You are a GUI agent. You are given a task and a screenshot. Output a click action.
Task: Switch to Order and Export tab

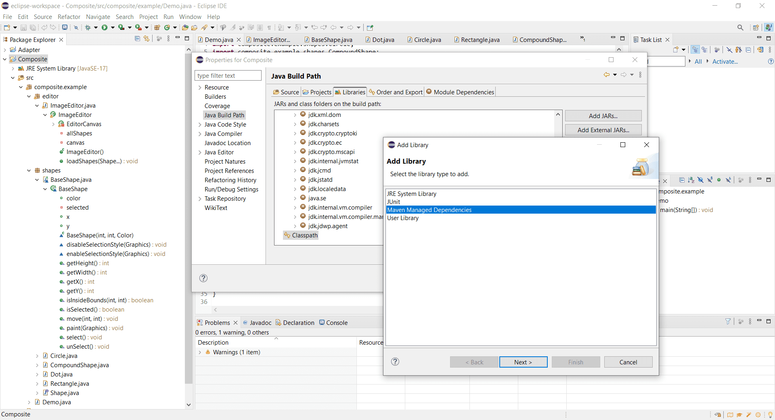pos(396,92)
